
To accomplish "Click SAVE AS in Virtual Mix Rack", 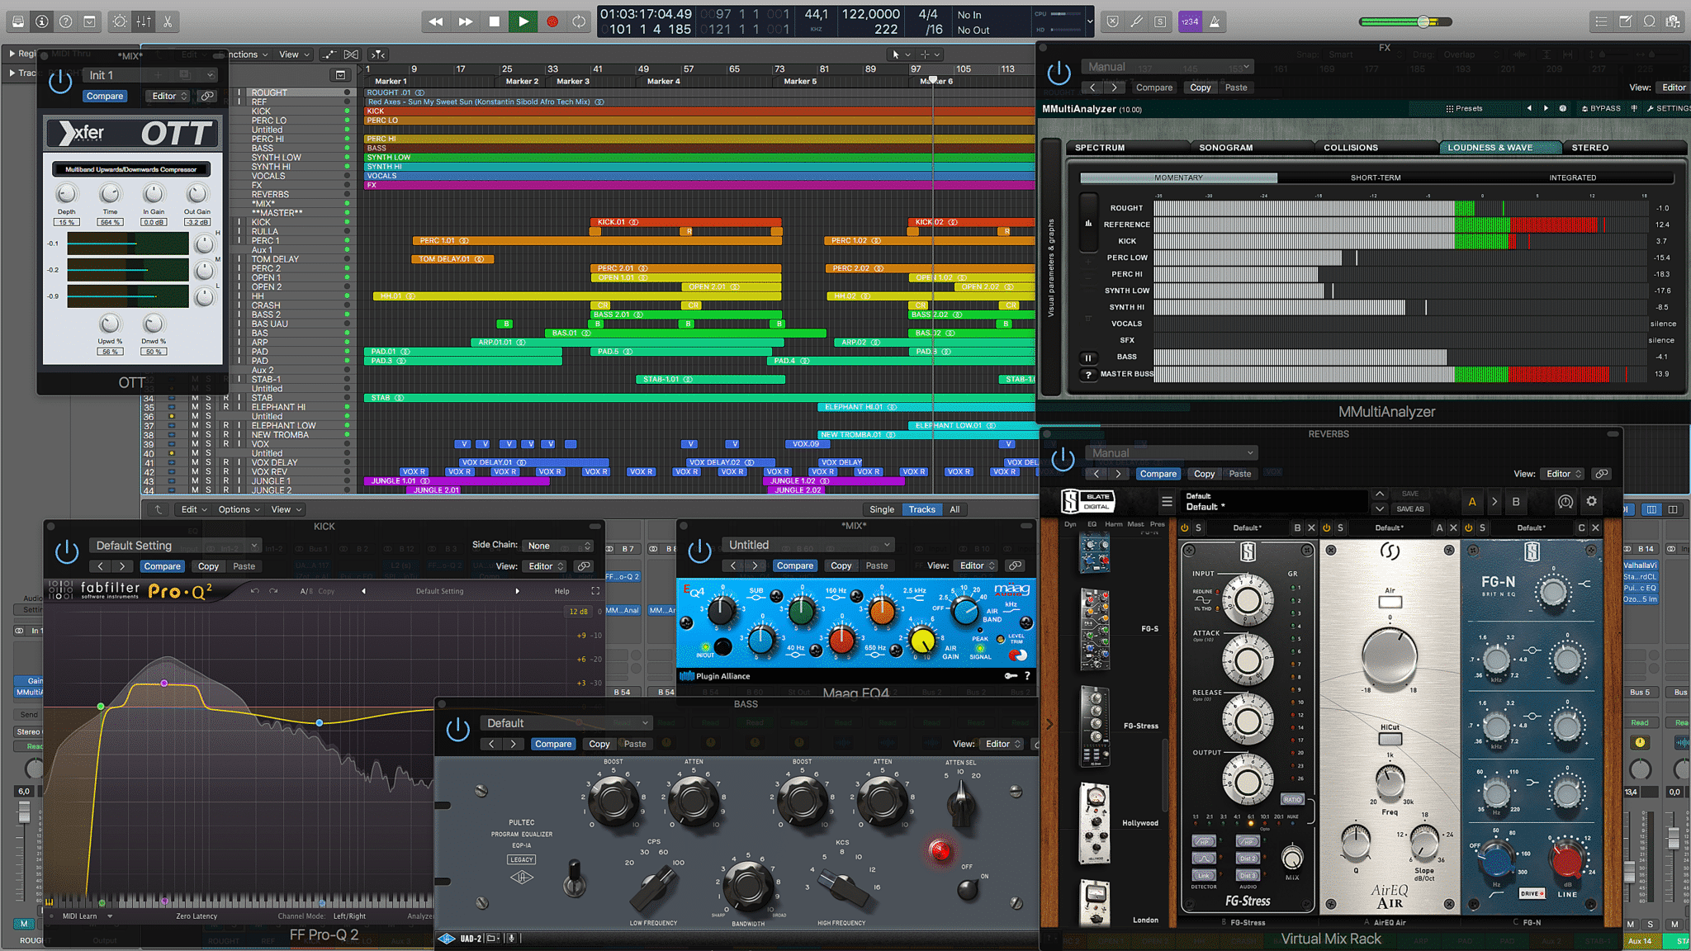I will [x=1409, y=509].
